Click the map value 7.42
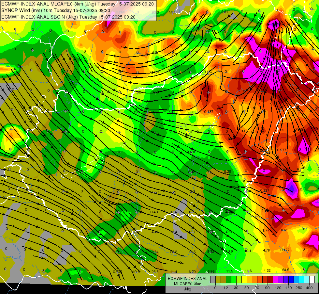Screen dimensions: 319x294 click(173, 72)
